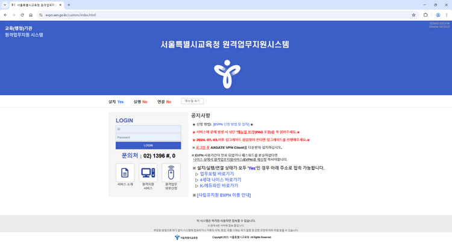Open the 서비스 소개 document icon

125,172
